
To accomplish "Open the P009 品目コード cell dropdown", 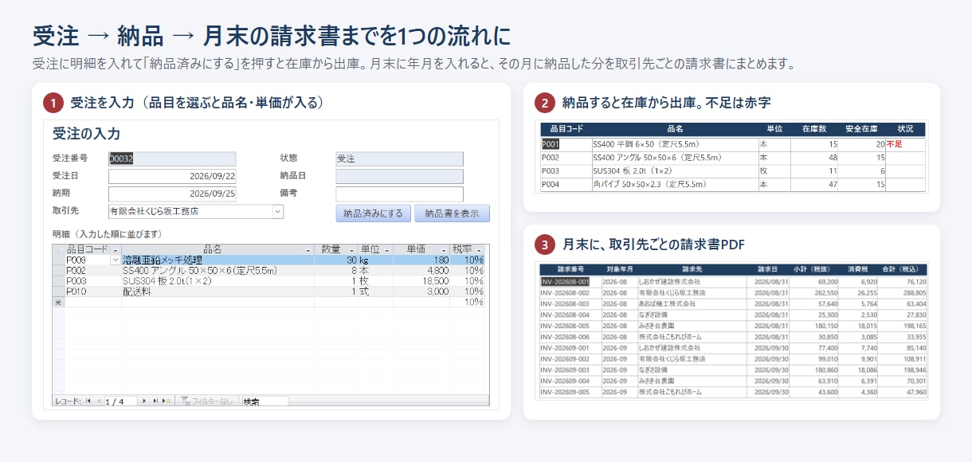I will 116,260.
